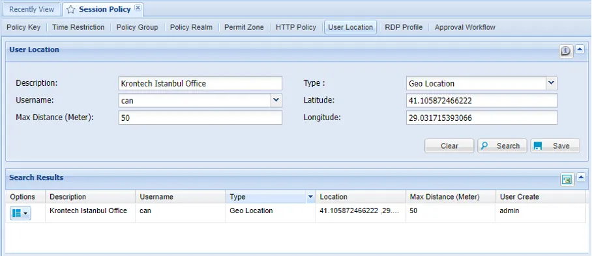Open the Approval Workflow tab

pos(465,27)
